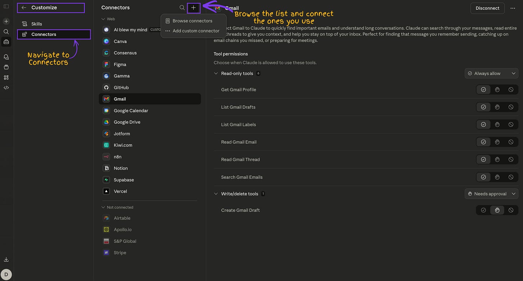This screenshot has width=523, height=281.
Task: Set Get Gmail Profile to always allow
Action: tap(483, 89)
